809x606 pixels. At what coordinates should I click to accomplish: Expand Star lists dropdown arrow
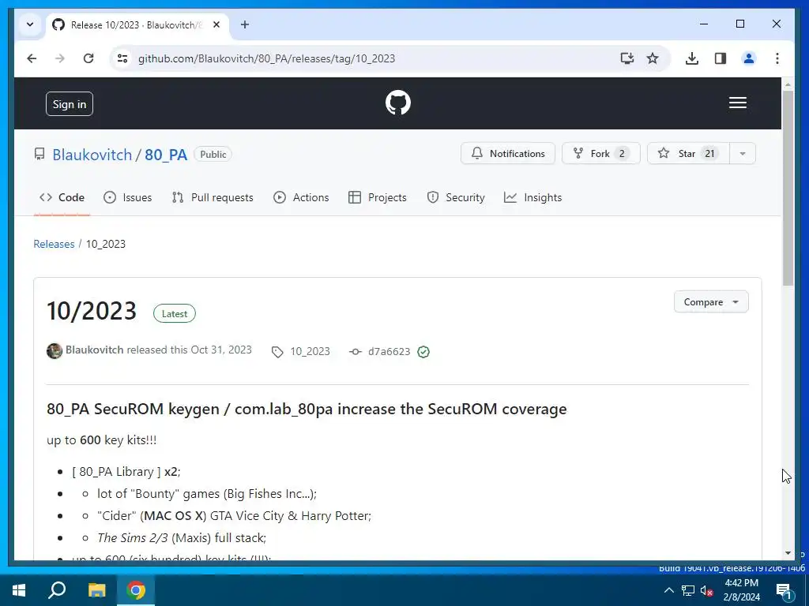(x=743, y=154)
